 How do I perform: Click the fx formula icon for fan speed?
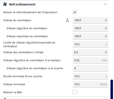tap(67, 20)
